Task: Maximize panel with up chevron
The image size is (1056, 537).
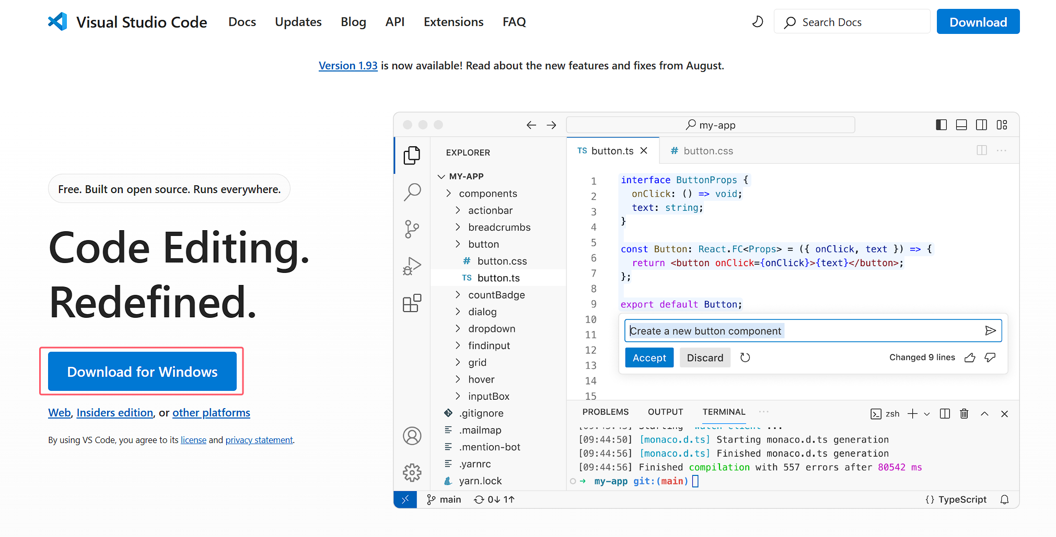Action: pos(984,414)
